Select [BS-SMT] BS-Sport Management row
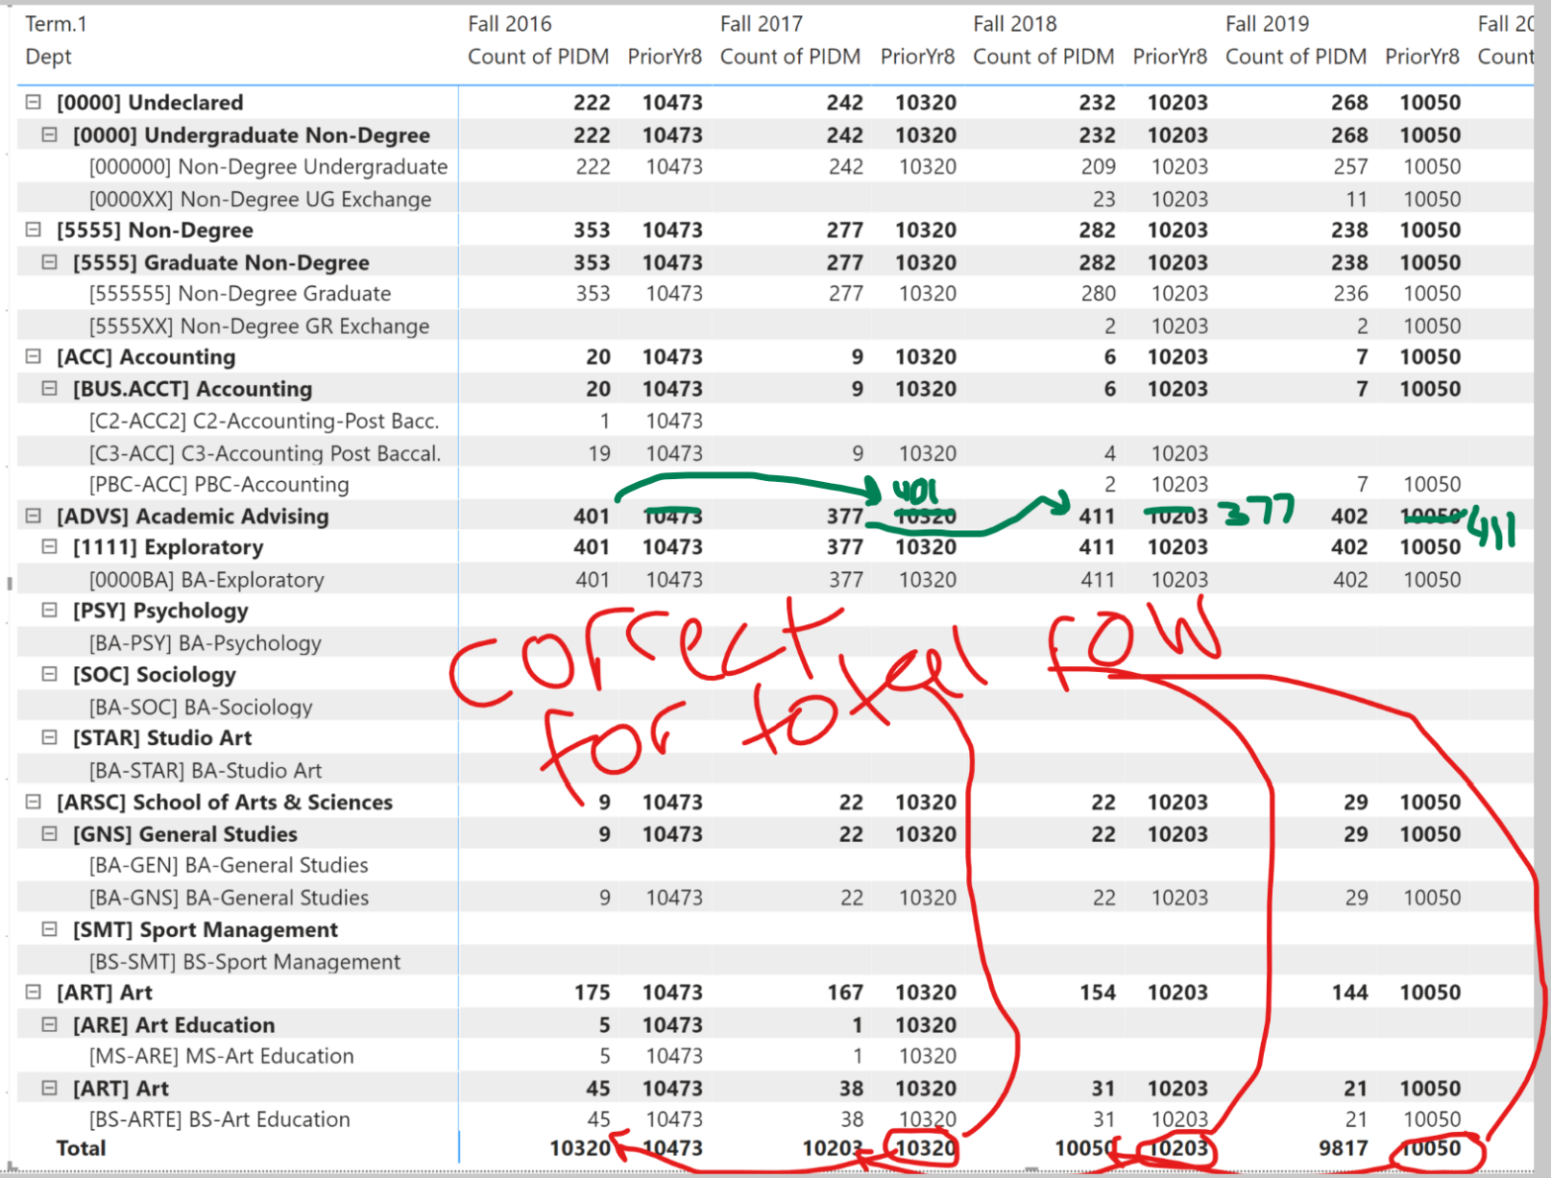The width and height of the screenshot is (1551, 1178). pos(245,961)
